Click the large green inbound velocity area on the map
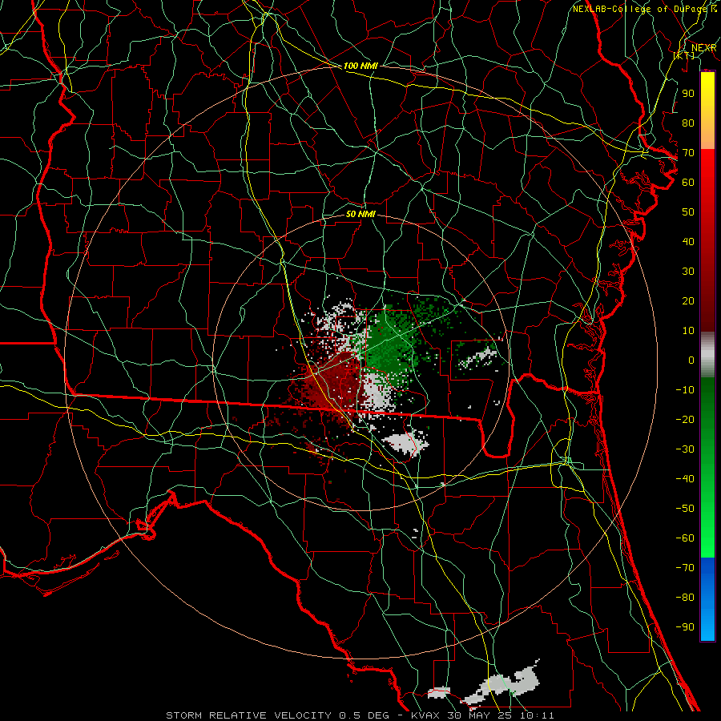 (x=389, y=343)
